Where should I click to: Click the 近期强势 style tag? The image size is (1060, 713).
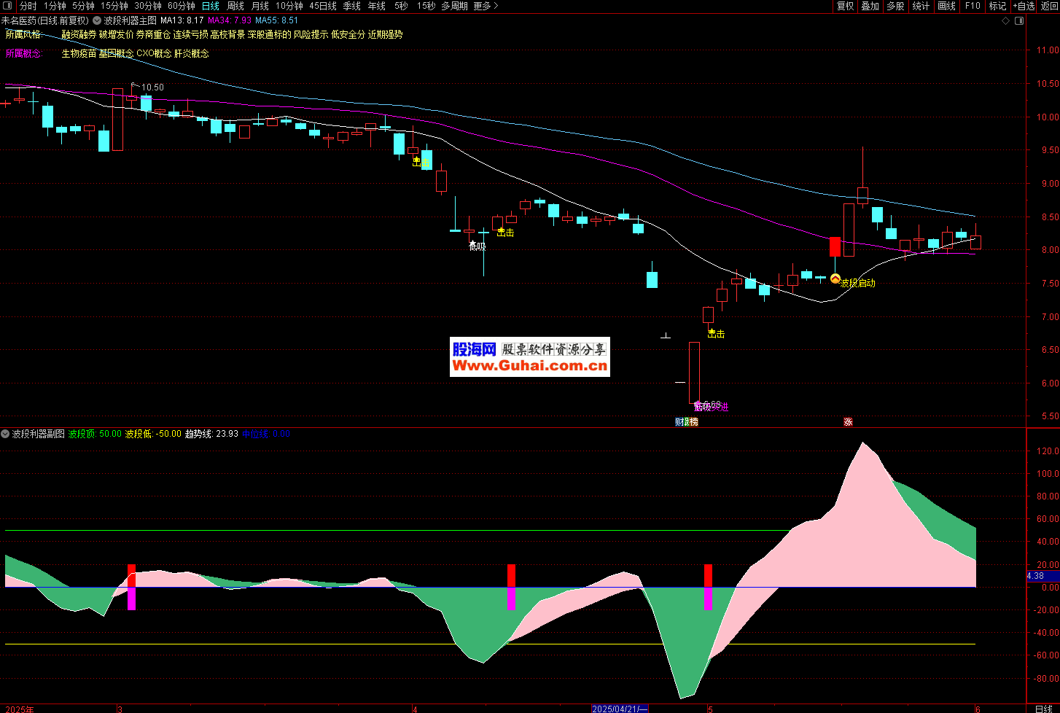coord(385,34)
